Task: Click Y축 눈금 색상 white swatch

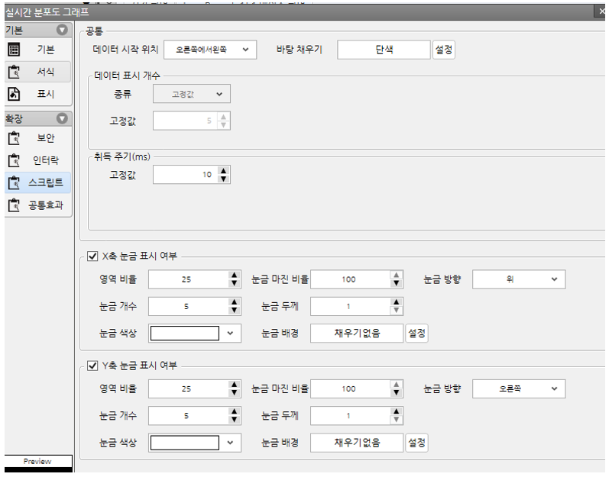Action: (185, 443)
